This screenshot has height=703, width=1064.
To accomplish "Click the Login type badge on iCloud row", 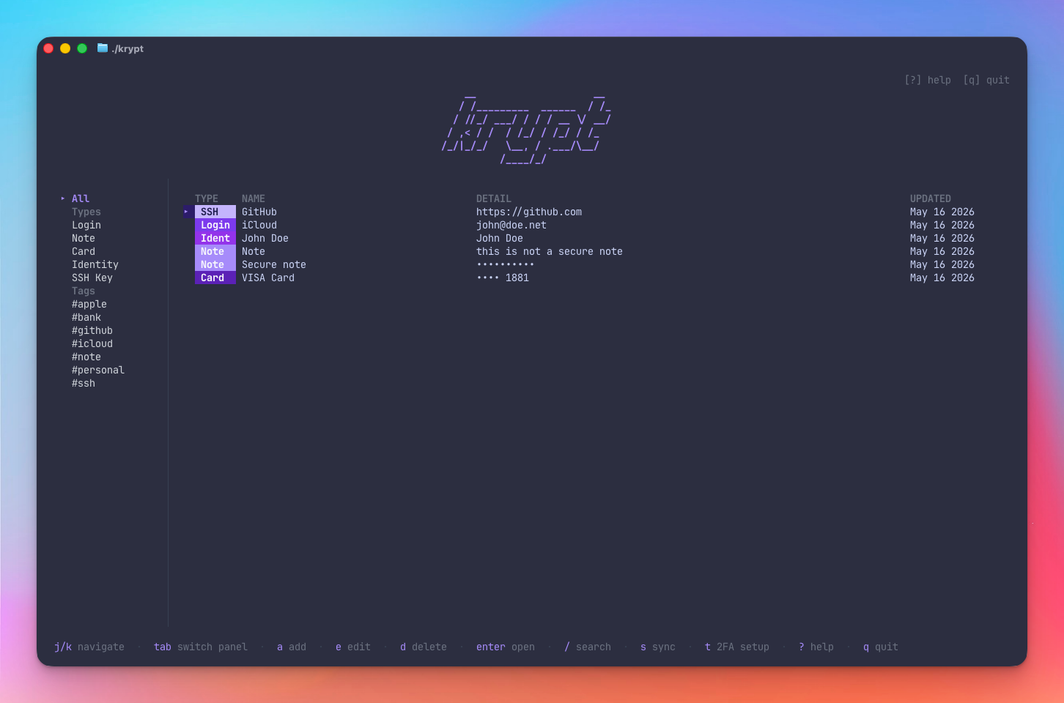I will pyautogui.click(x=215, y=225).
